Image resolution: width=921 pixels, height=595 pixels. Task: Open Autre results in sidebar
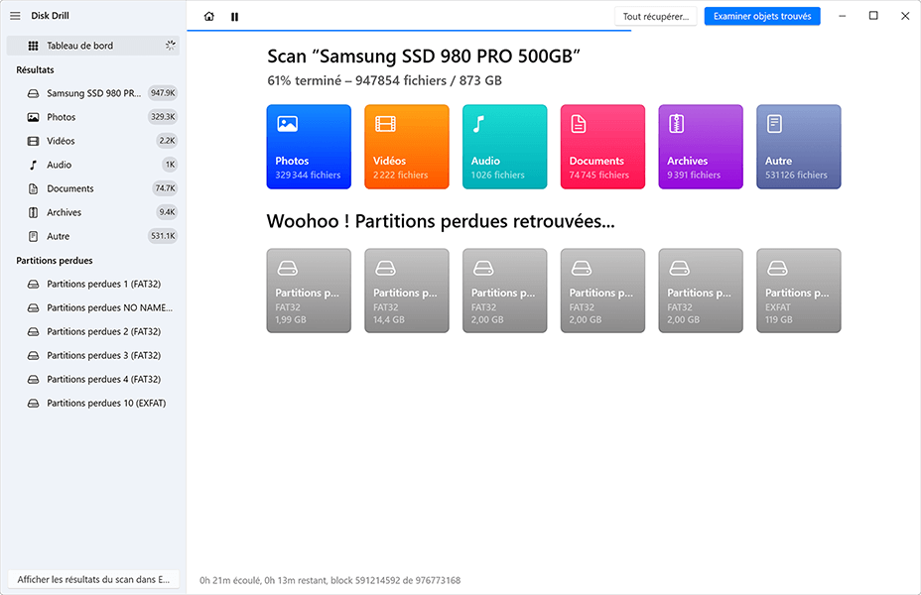click(x=93, y=236)
